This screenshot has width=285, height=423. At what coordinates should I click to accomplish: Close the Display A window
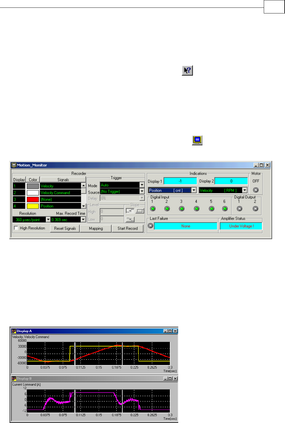click(x=175, y=331)
